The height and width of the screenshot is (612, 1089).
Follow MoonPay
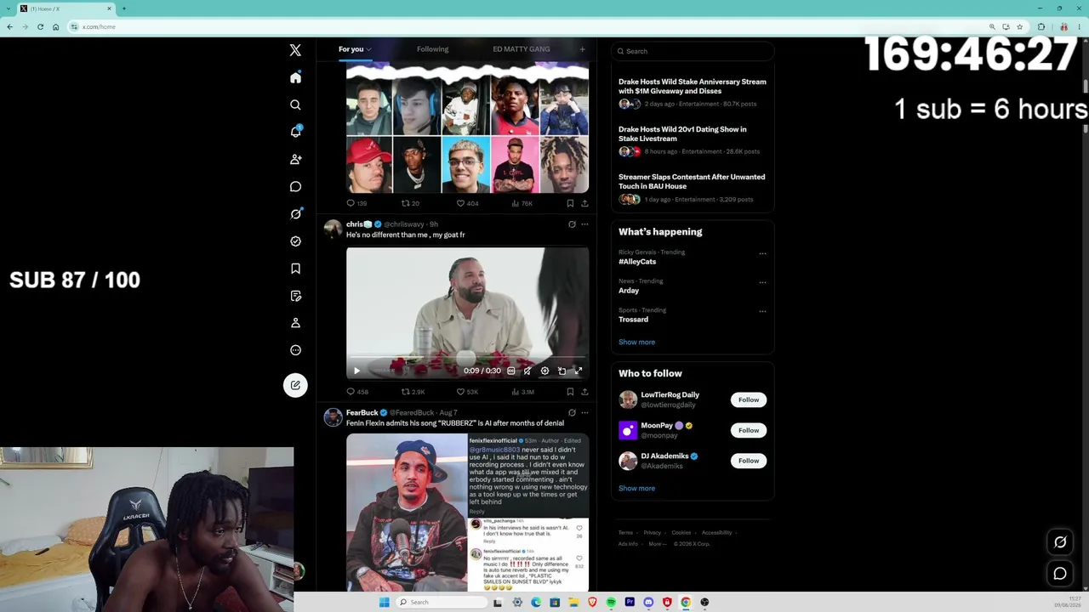[x=749, y=430]
